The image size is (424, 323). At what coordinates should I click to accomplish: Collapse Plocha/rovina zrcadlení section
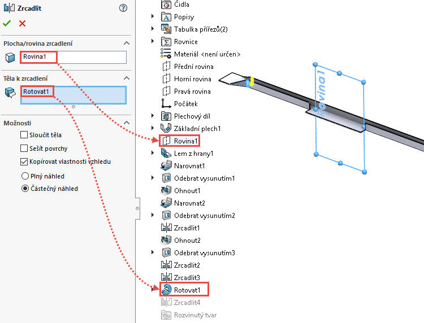pos(126,43)
